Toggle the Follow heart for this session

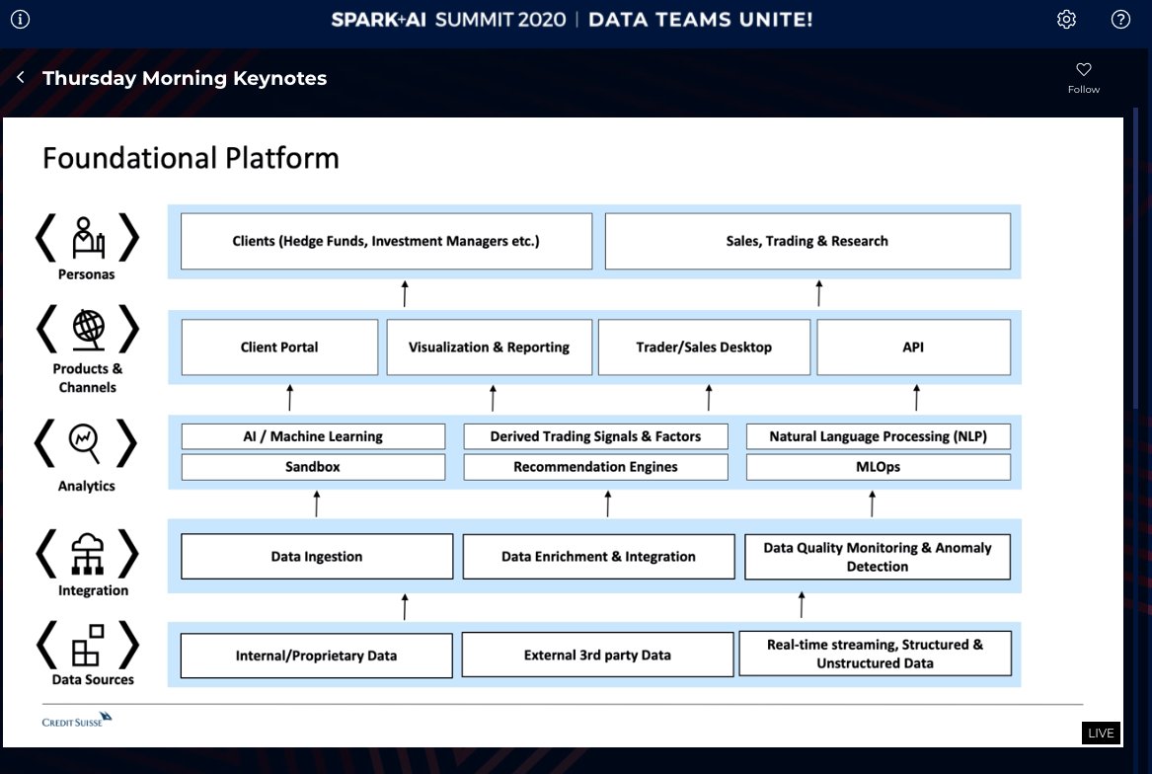coord(1083,70)
